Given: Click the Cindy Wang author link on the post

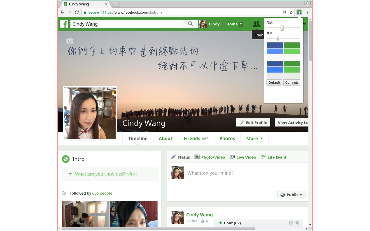Looking at the screenshot, I should point(199,215).
